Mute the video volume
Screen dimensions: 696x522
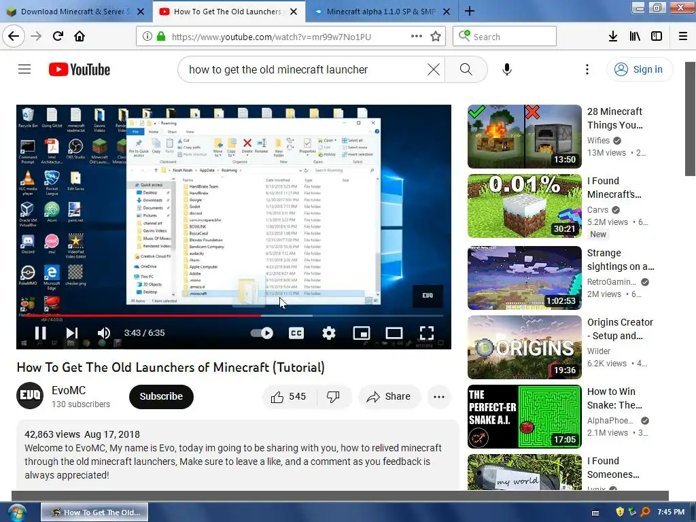click(104, 333)
